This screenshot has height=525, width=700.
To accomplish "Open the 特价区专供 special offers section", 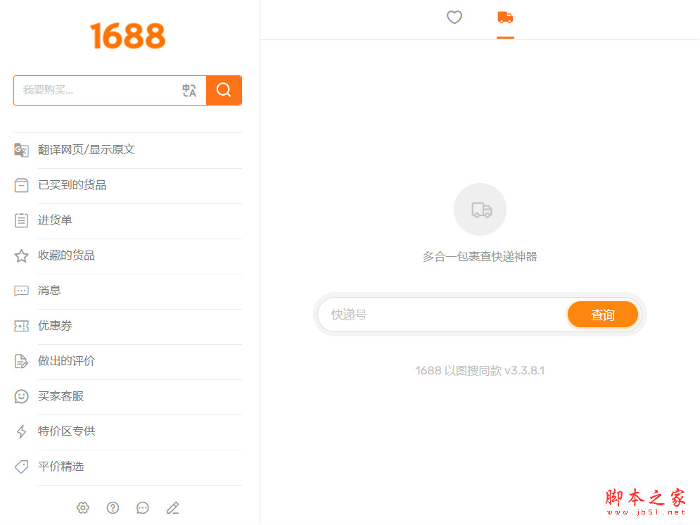I will (65, 431).
